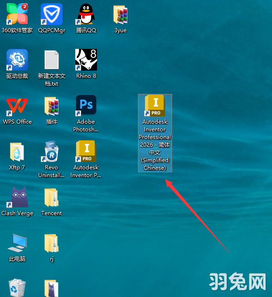The height and width of the screenshot is (297, 272).
Task: Click the Xftp 7 folder icon
Action: point(17,152)
